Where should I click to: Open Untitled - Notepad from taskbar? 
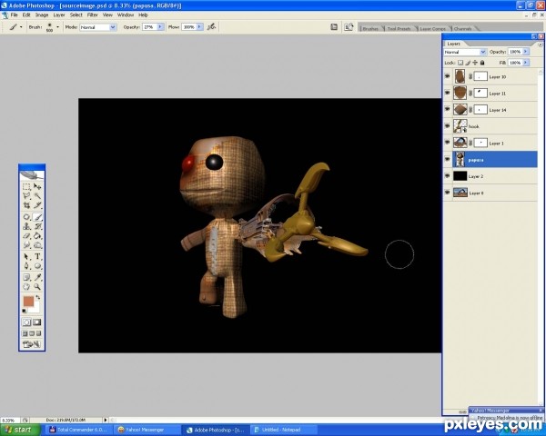click(284, 430)
